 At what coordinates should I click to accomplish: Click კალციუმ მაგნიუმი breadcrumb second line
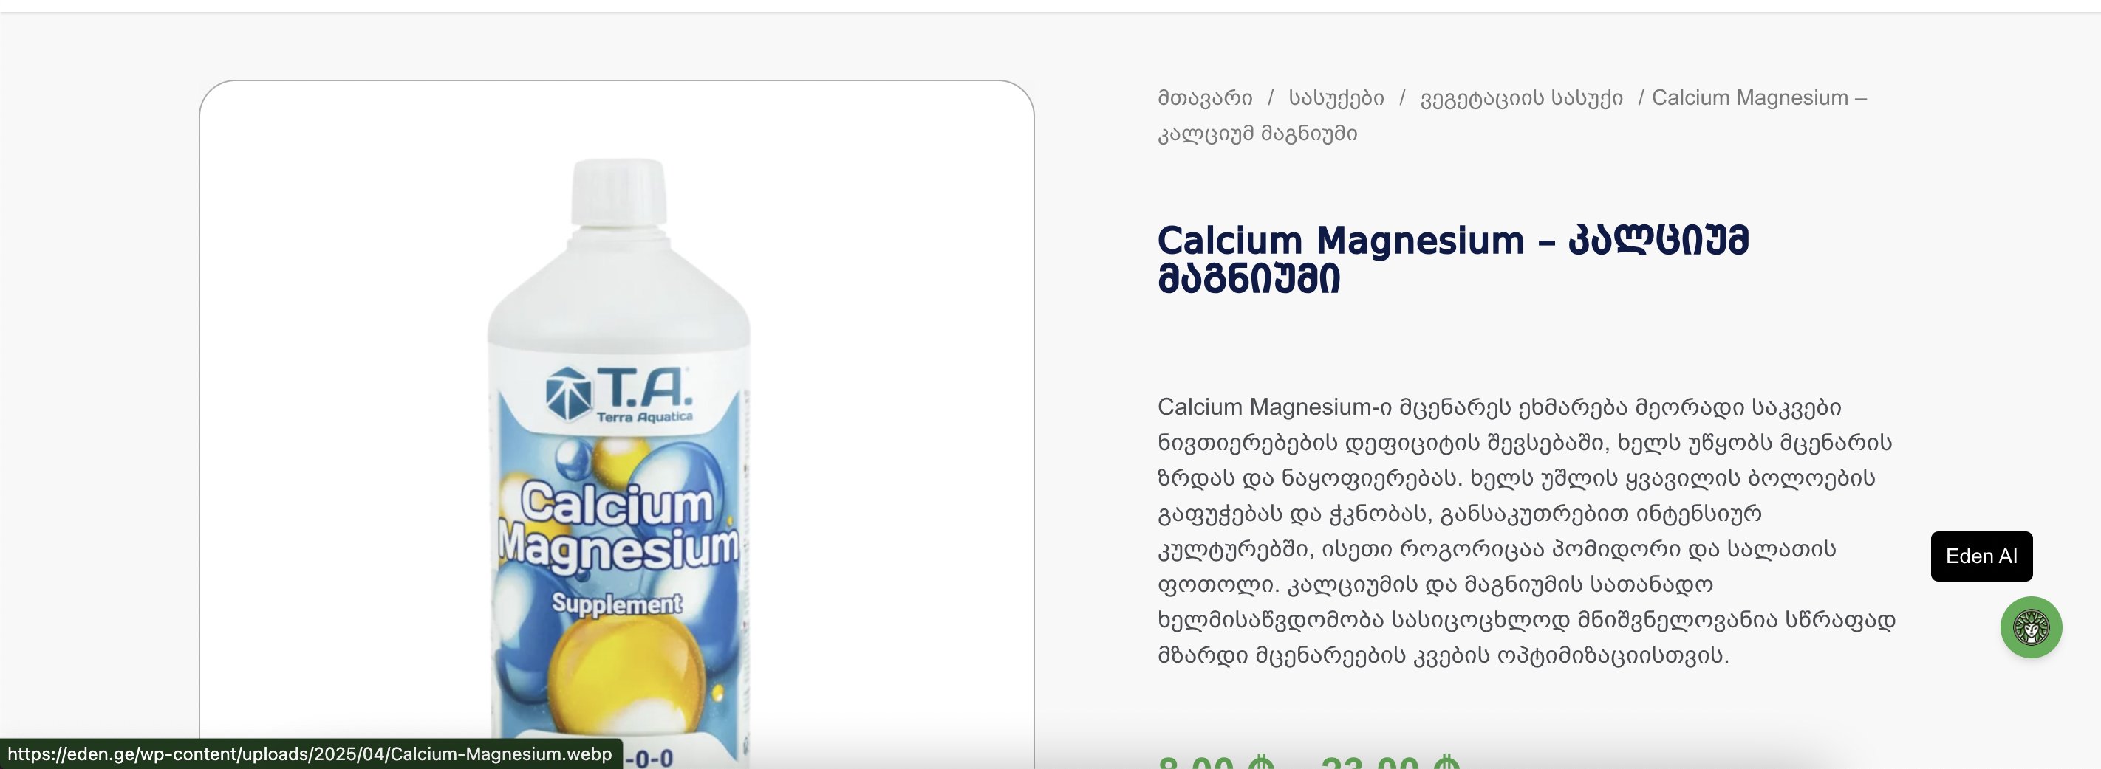coord(1257,134)
